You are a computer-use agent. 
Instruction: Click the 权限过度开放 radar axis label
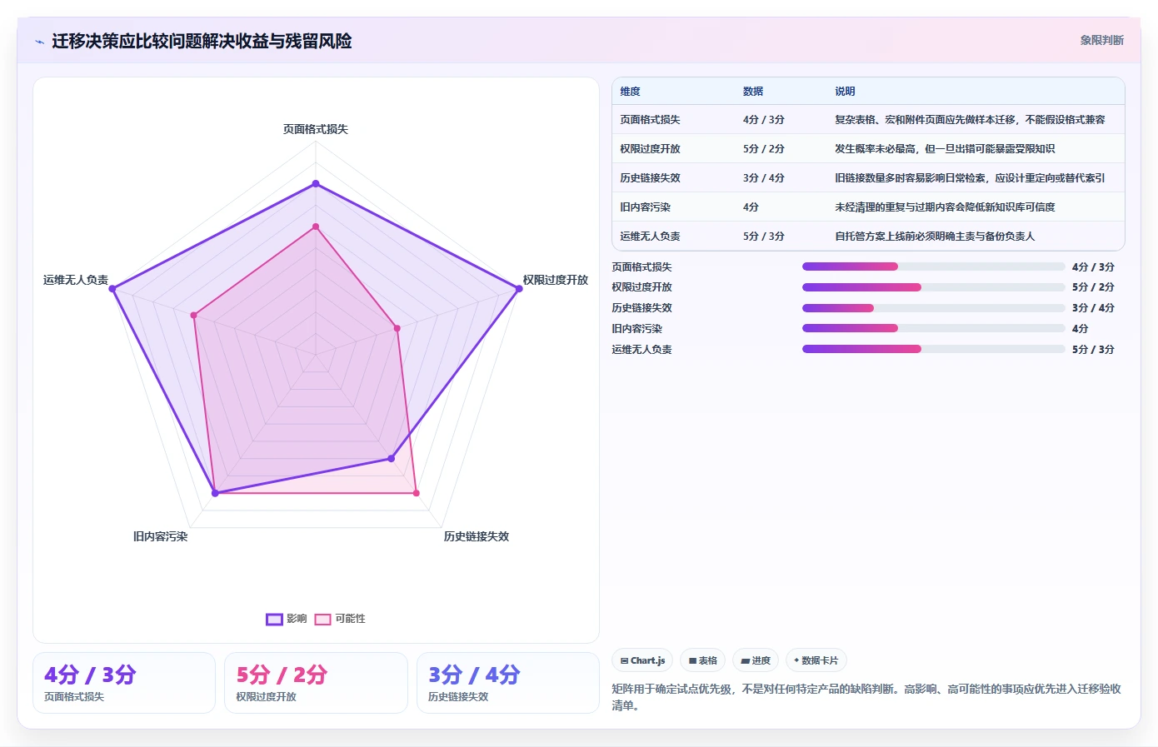pos(556,280)
